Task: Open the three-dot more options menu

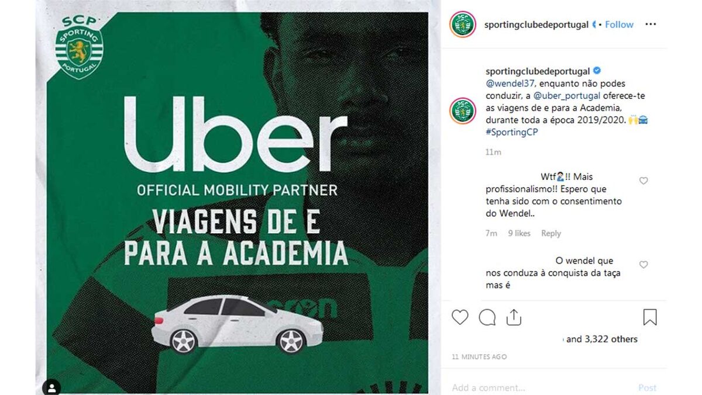Action: [x=651, y=25]
